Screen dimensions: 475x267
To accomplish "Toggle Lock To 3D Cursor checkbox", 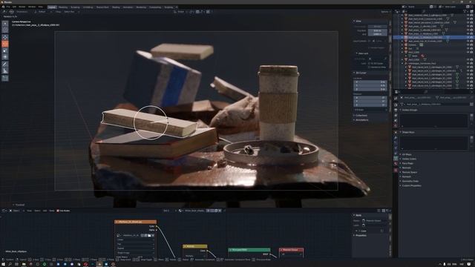I will 370,64.
